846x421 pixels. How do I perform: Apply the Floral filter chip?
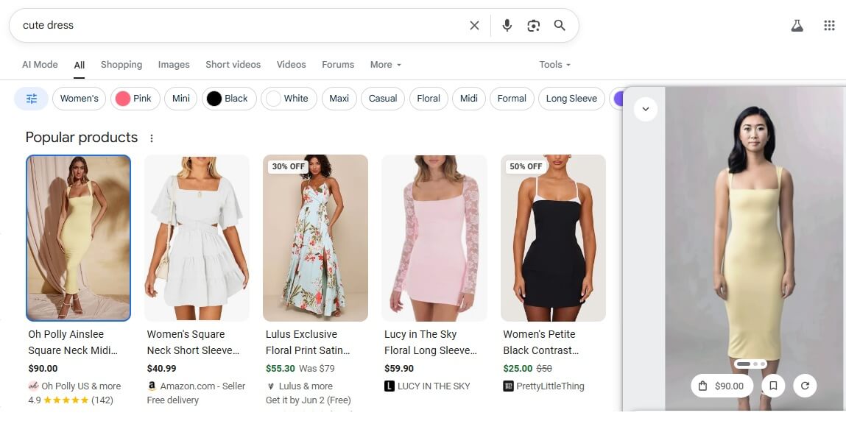point(429,99)
